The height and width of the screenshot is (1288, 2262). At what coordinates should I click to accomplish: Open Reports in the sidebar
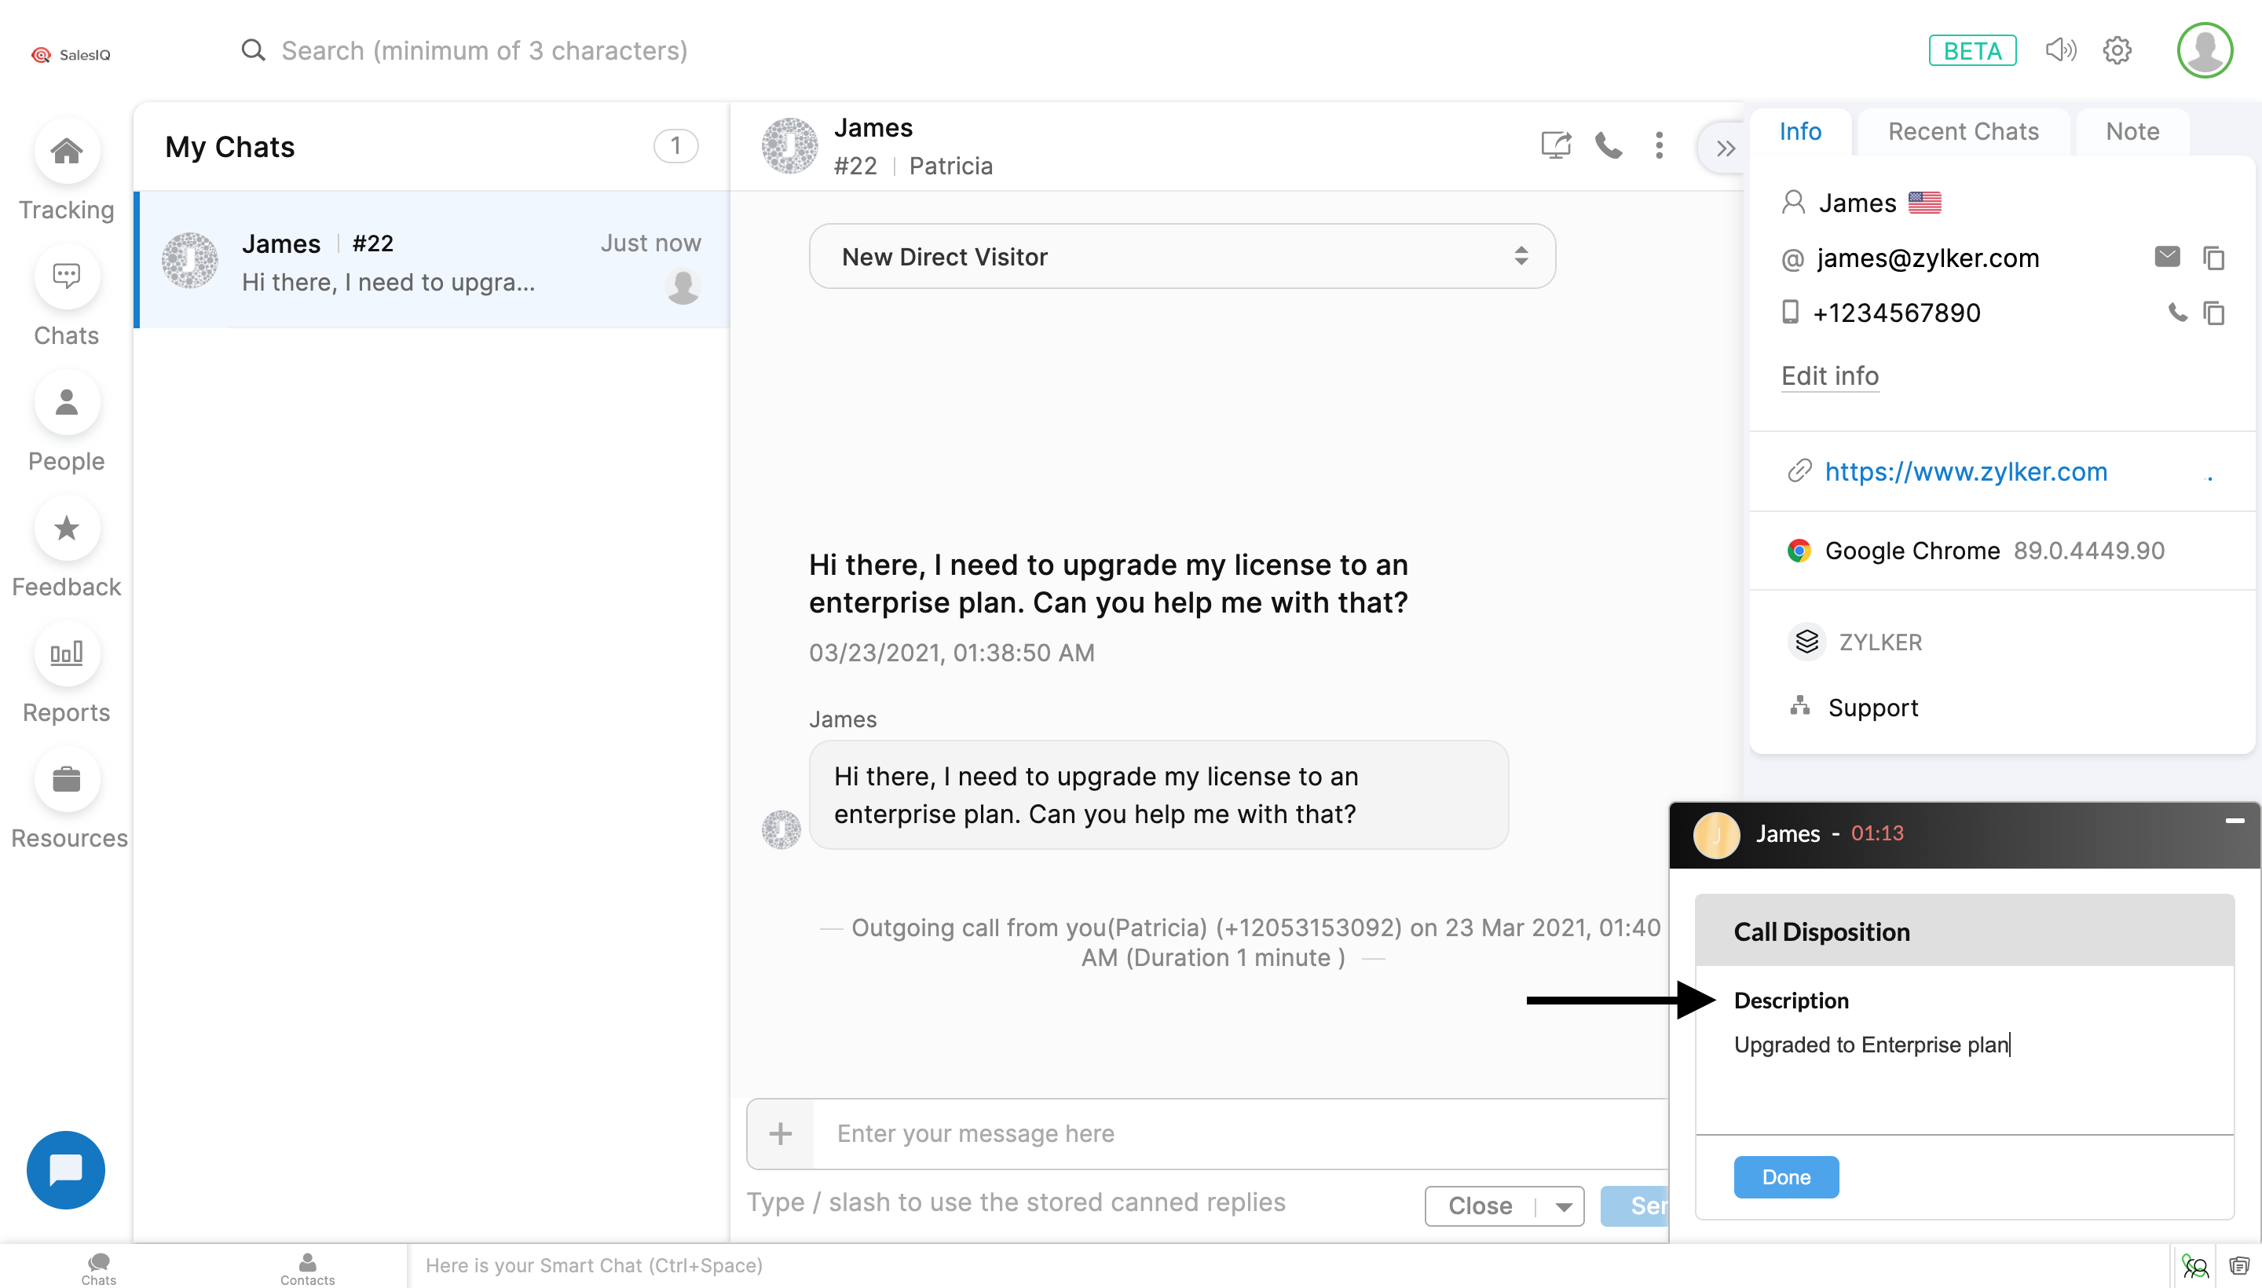66,655
